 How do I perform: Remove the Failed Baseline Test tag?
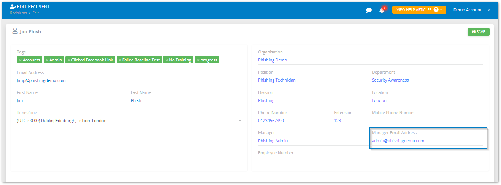tap(120, 60)
